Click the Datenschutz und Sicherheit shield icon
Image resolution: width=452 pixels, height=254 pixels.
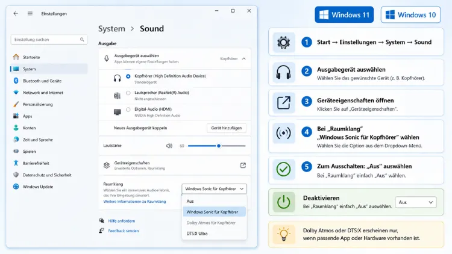coord(16,175)
